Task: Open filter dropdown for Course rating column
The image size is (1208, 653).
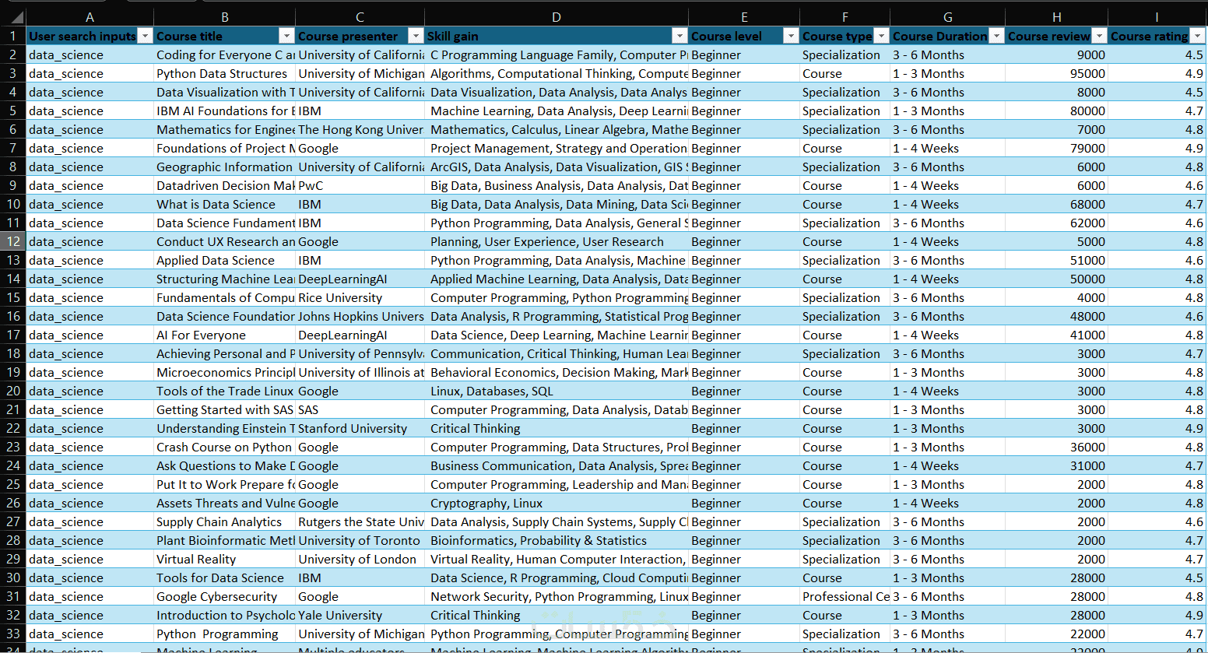Action: 1198,36
